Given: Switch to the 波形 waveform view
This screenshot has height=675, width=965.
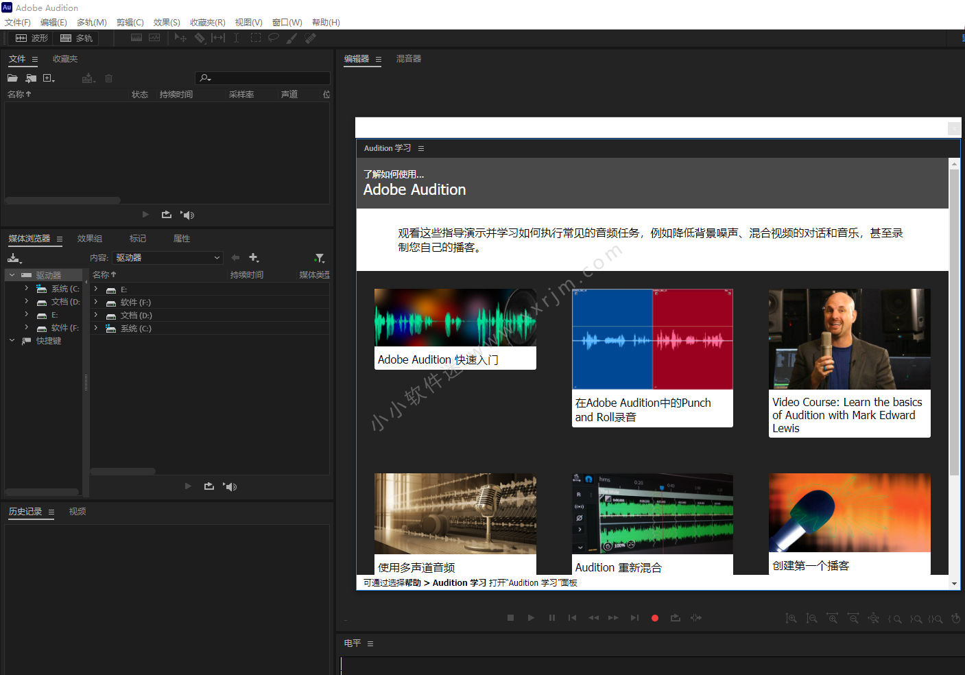Looking at the screenshot, I should point(31,38).
